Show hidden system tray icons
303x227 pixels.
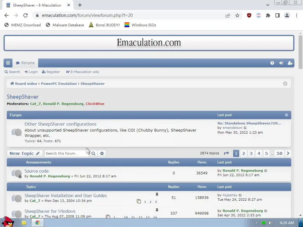pyautogui.click(x=256, y=223)
